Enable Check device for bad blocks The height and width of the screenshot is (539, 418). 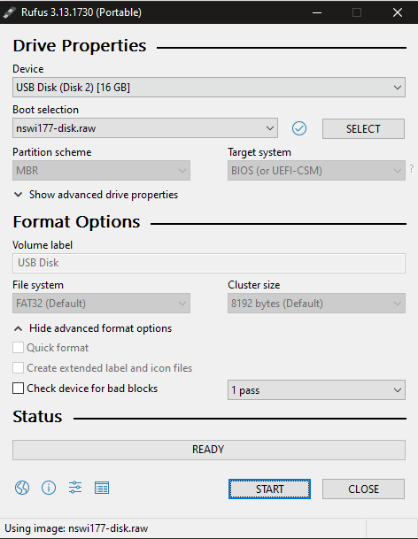[19, 388]
